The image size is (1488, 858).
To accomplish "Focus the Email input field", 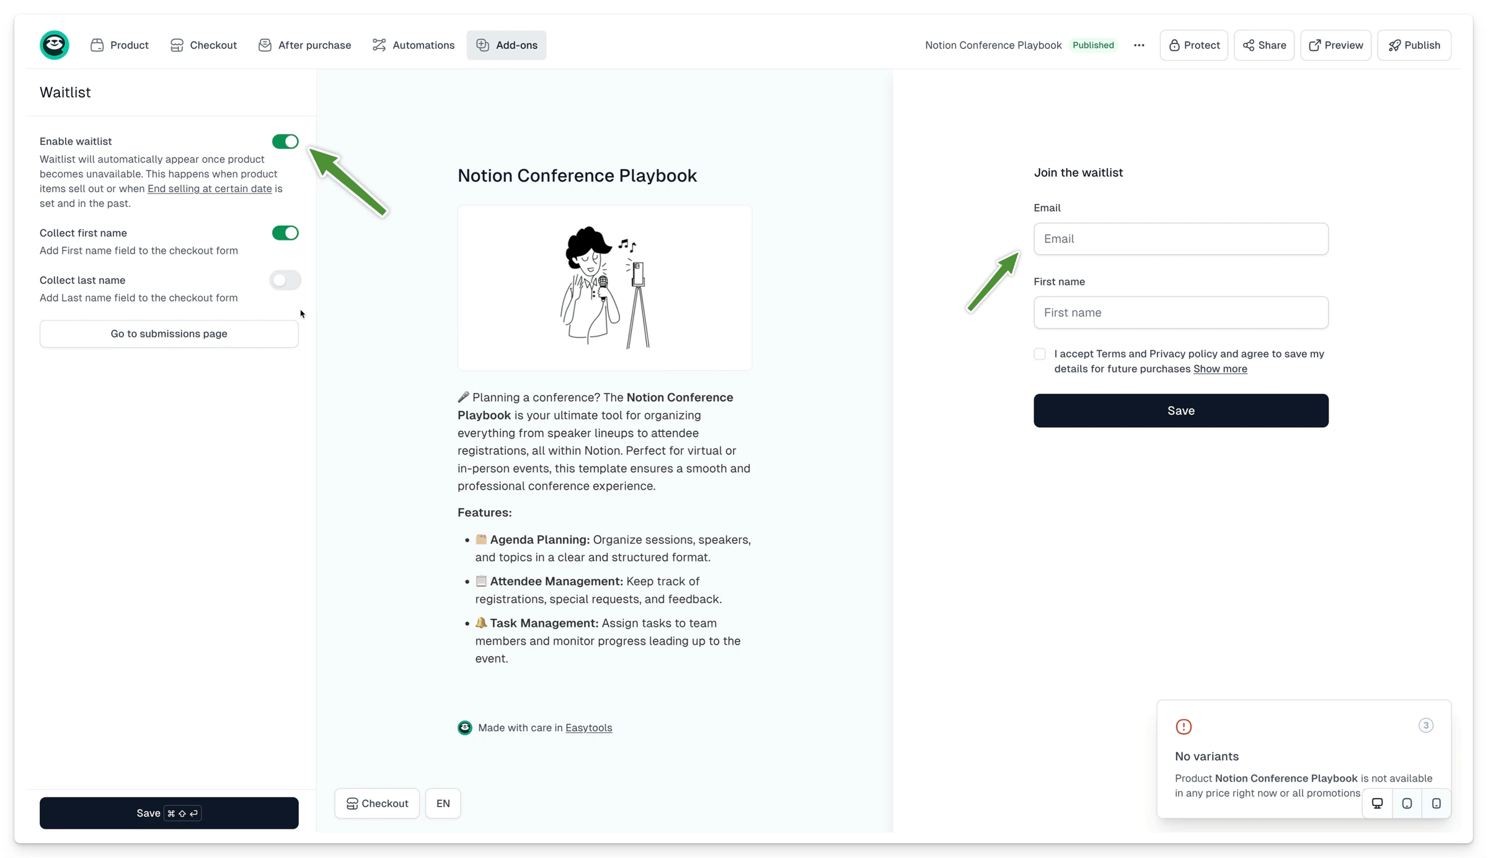I will [1181, 239].
